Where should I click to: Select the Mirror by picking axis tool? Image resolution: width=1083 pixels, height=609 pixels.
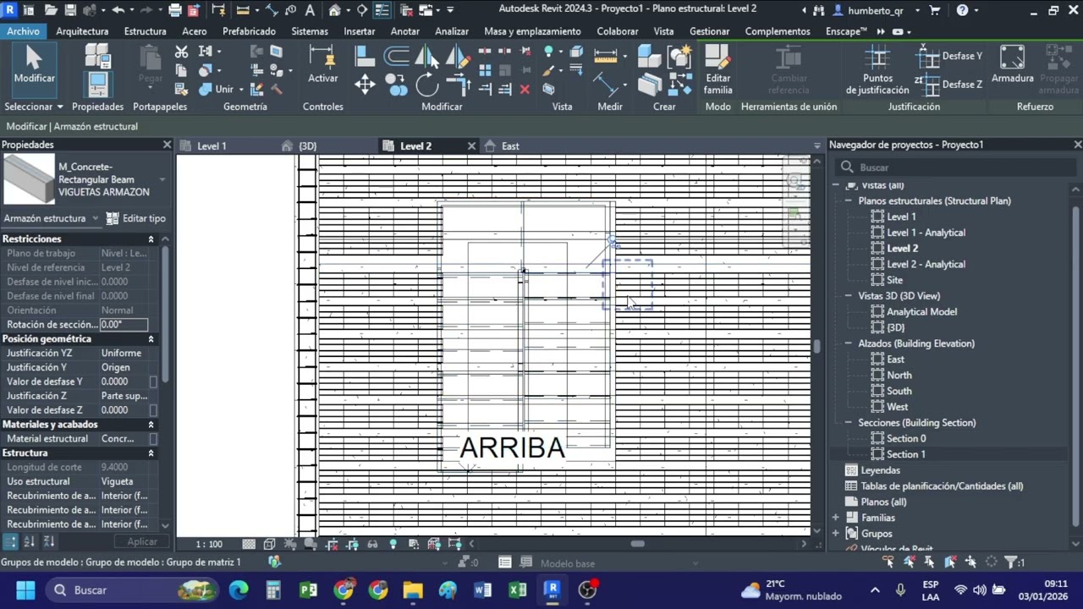click(426, 57)
